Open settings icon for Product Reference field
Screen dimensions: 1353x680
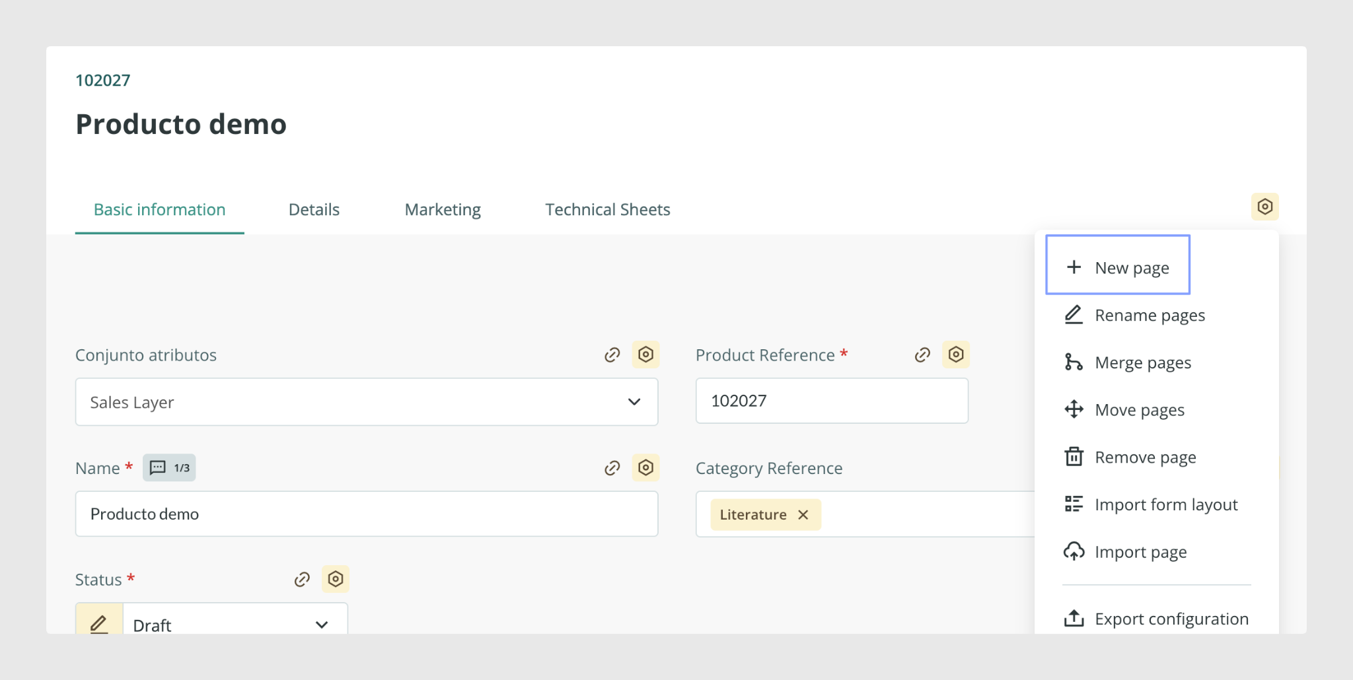coord(955,355)
